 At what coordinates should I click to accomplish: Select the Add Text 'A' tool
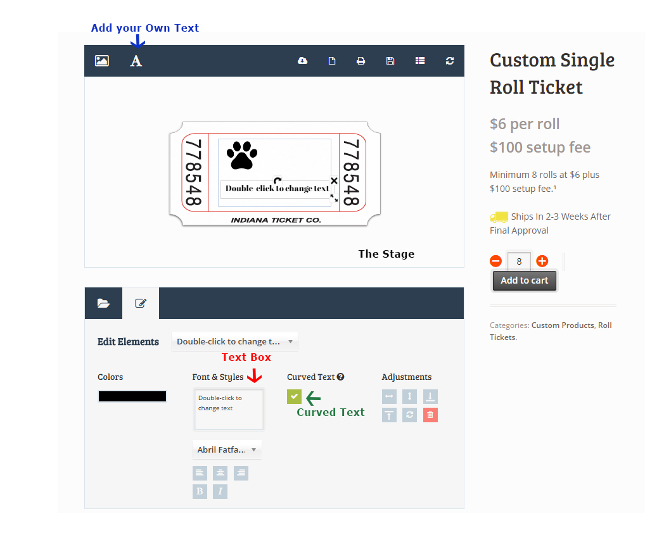click(x=136, y=61)
